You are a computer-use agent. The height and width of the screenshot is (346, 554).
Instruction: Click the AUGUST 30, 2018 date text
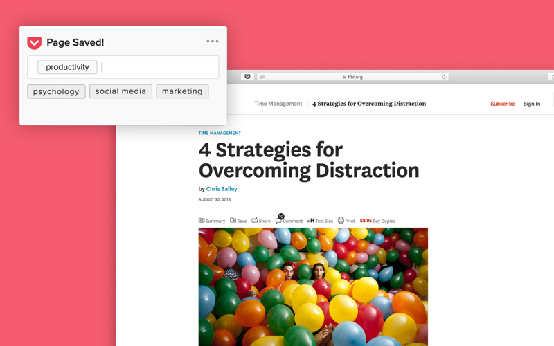pyautogui.click(x=215, y=199)
